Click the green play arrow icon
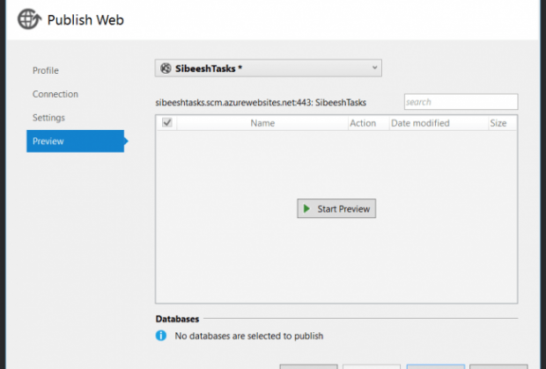546x369 pixels. [x=306, y=208]
